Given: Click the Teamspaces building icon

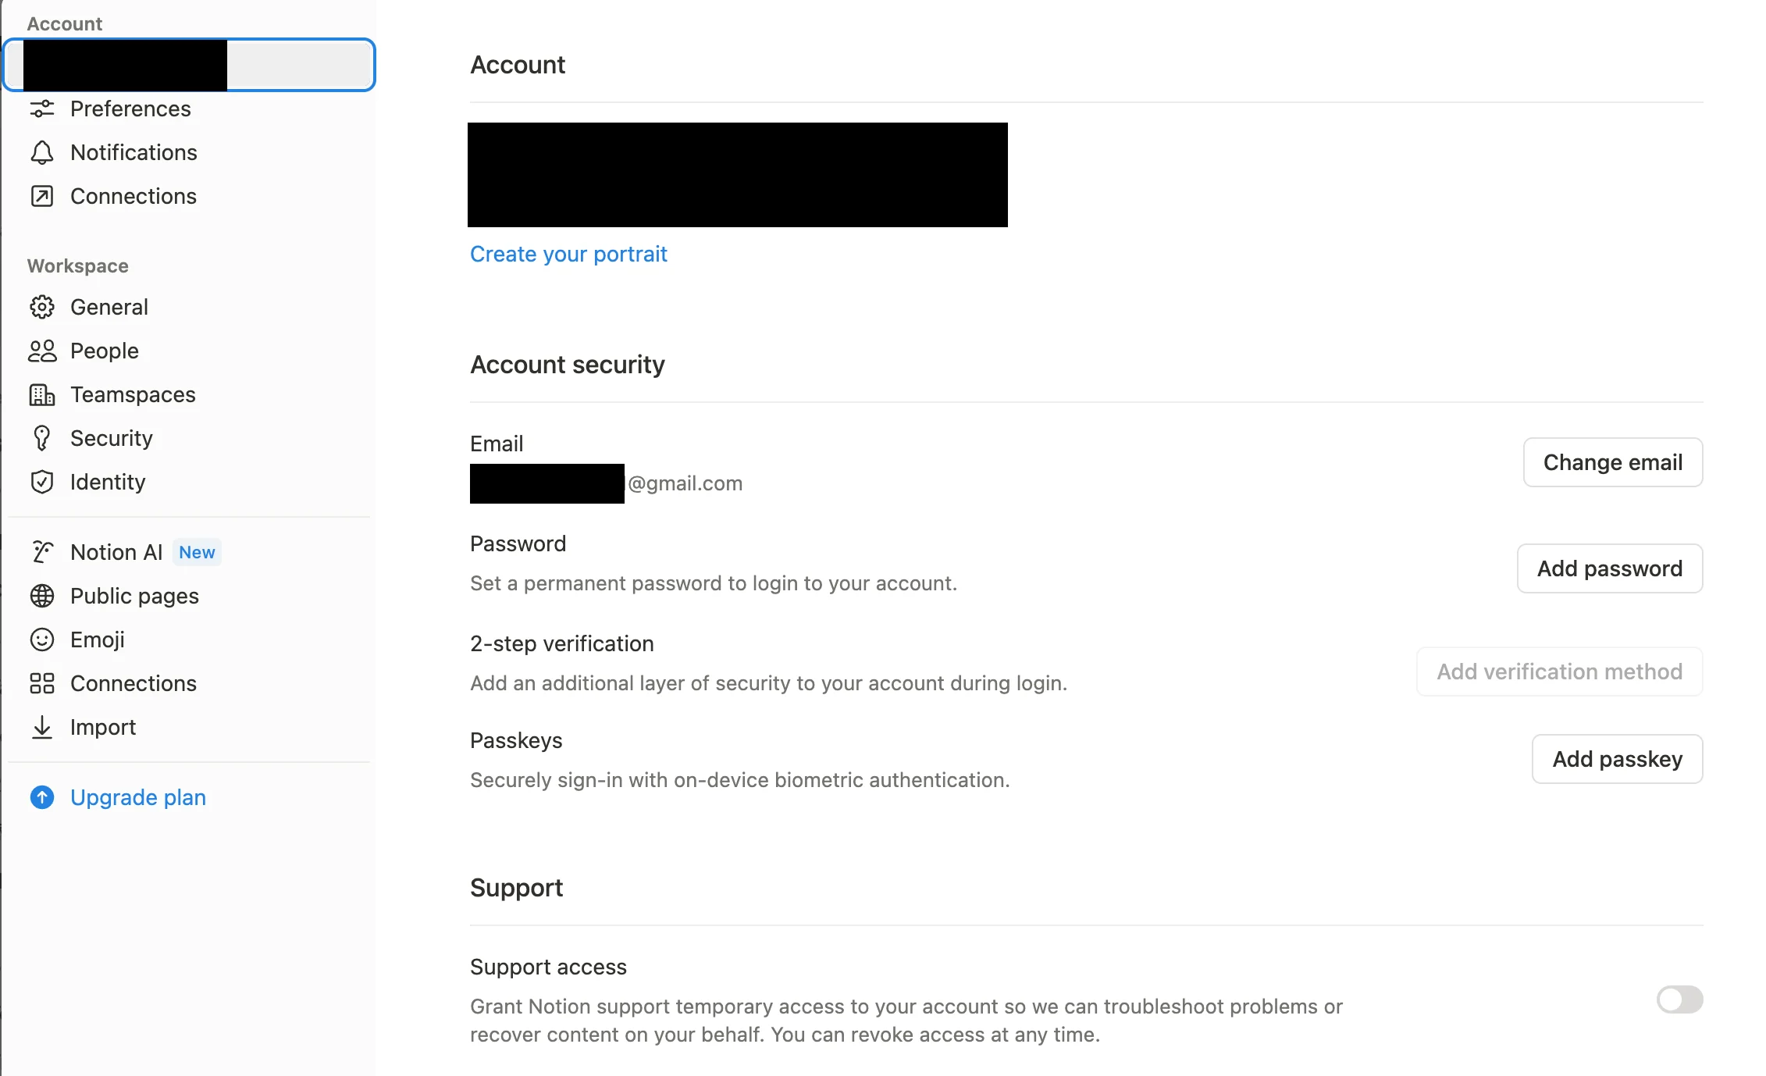Looking at the screenshot, I should (42, 394).
